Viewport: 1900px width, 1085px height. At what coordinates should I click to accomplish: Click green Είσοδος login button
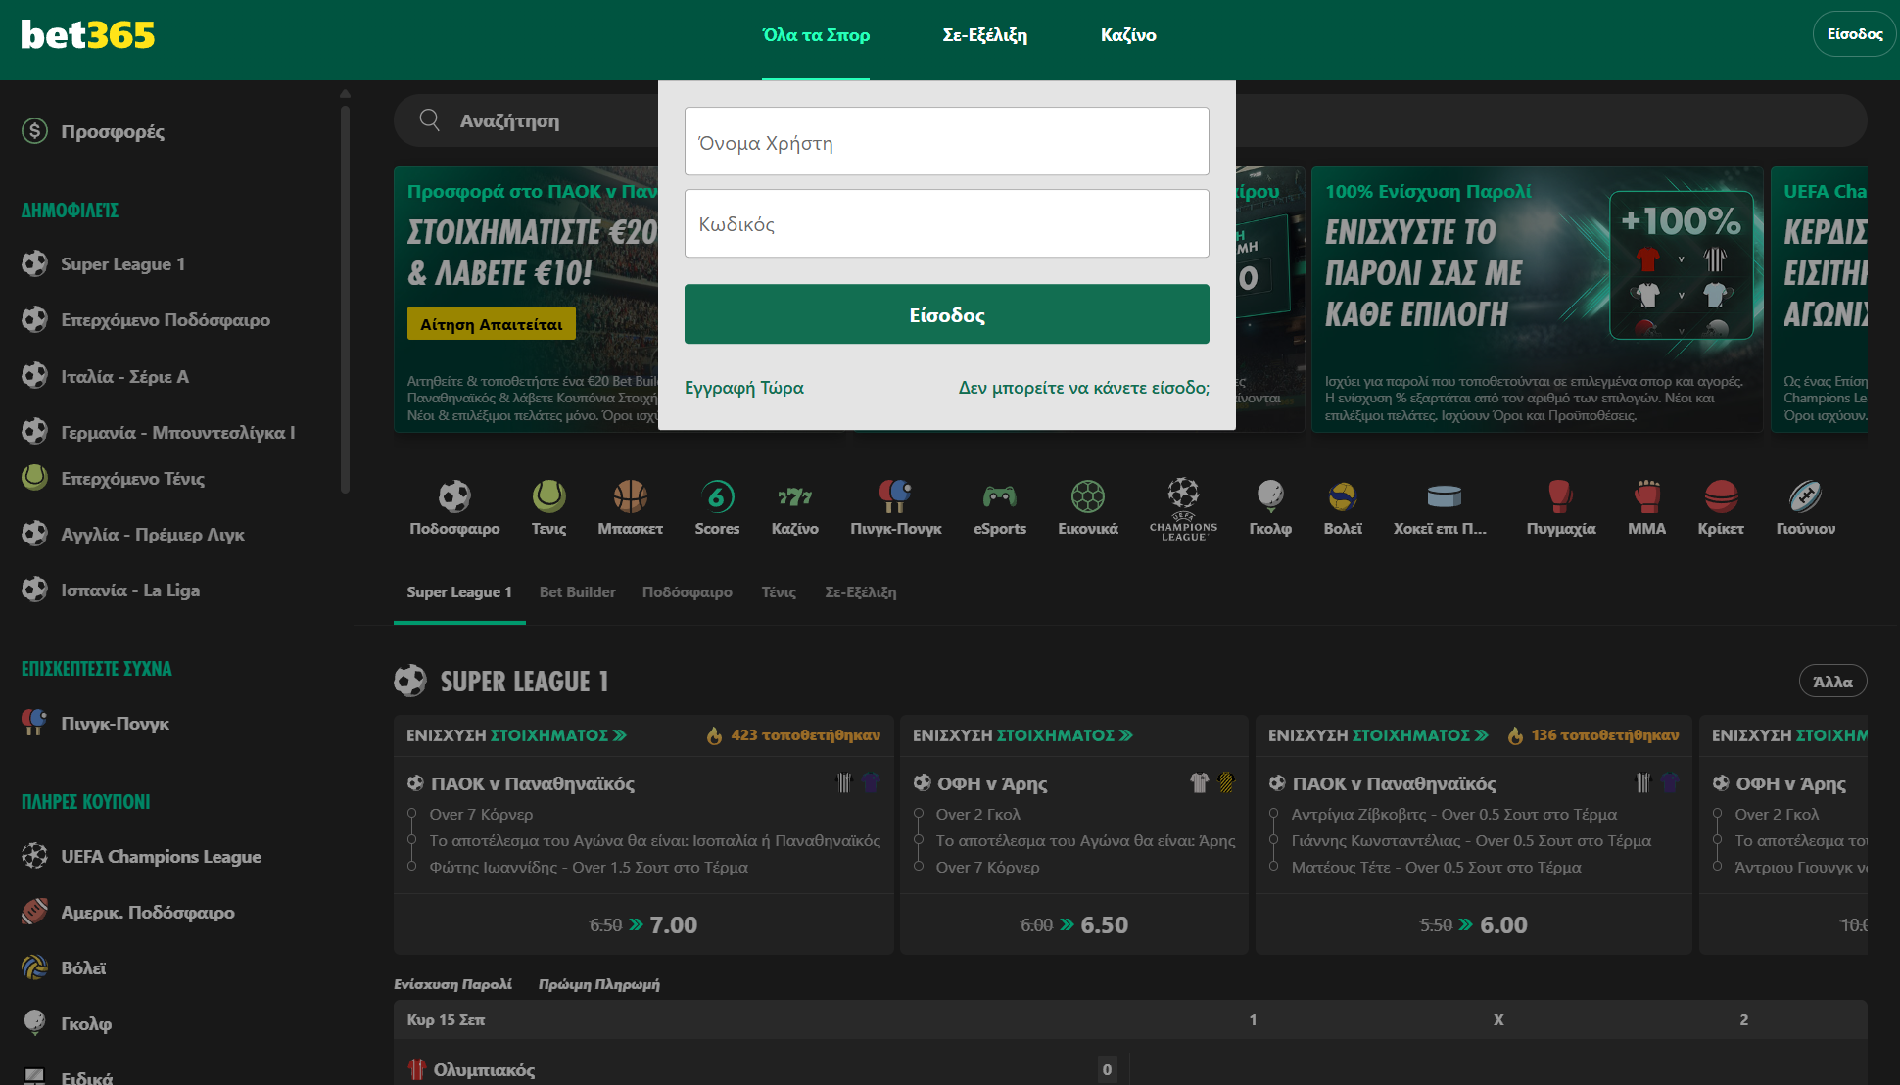(x=947, y=314)
